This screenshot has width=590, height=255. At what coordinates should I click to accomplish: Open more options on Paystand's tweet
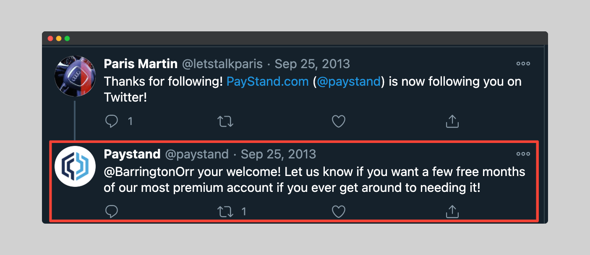(523, 154)
